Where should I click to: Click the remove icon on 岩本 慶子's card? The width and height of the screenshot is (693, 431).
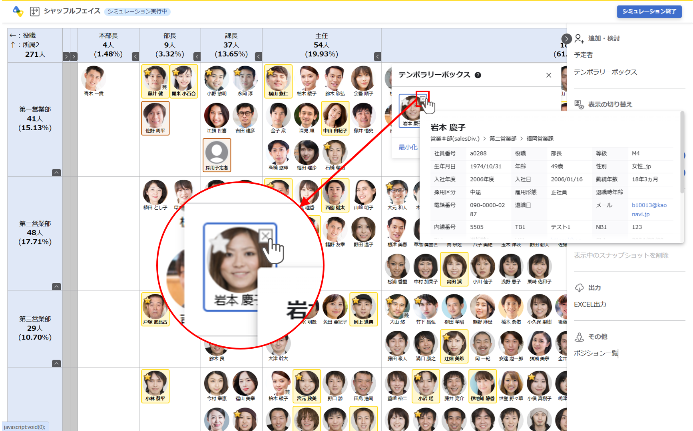coord(422,99)
